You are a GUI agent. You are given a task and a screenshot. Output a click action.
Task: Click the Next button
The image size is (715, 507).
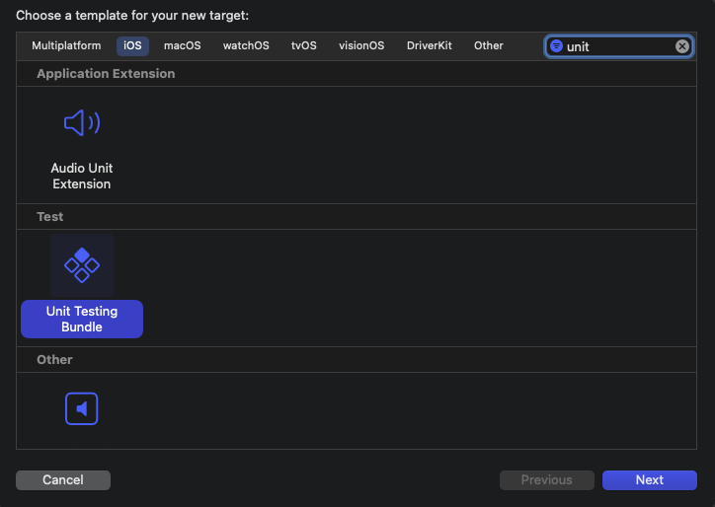coord(650,480)
